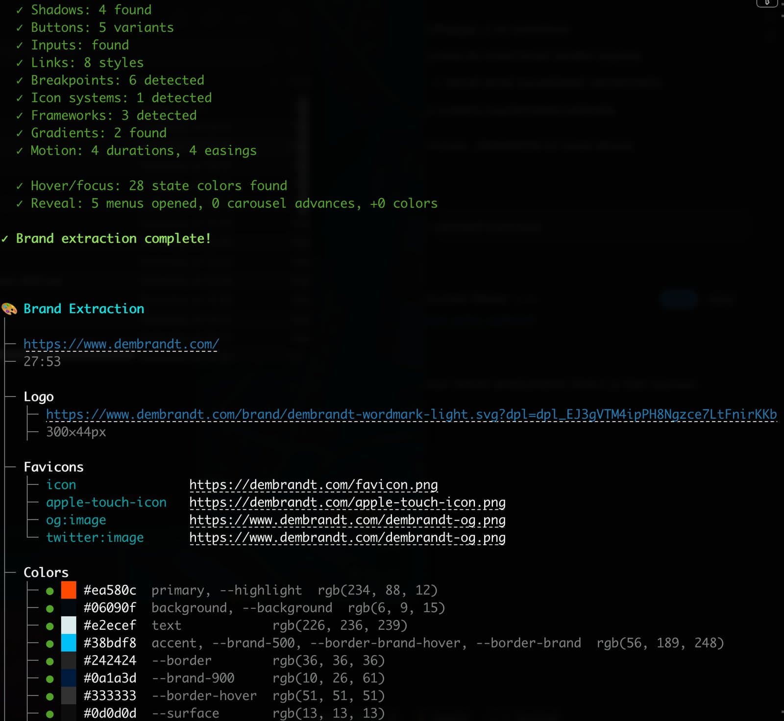
Task: Click the light #e2ecef color swatch
Action: (69, 625)
